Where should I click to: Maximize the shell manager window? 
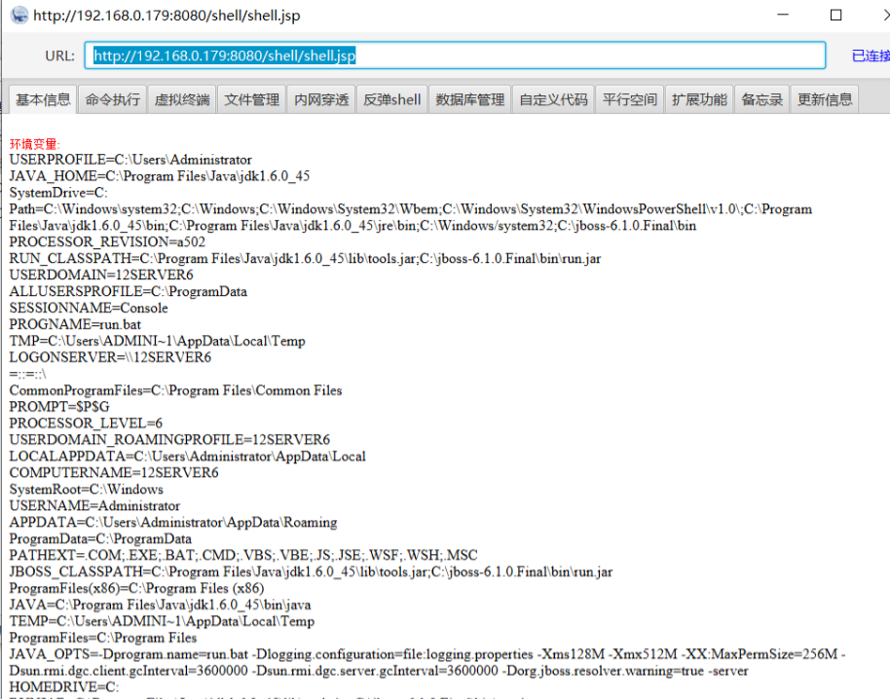coord(835,15)
